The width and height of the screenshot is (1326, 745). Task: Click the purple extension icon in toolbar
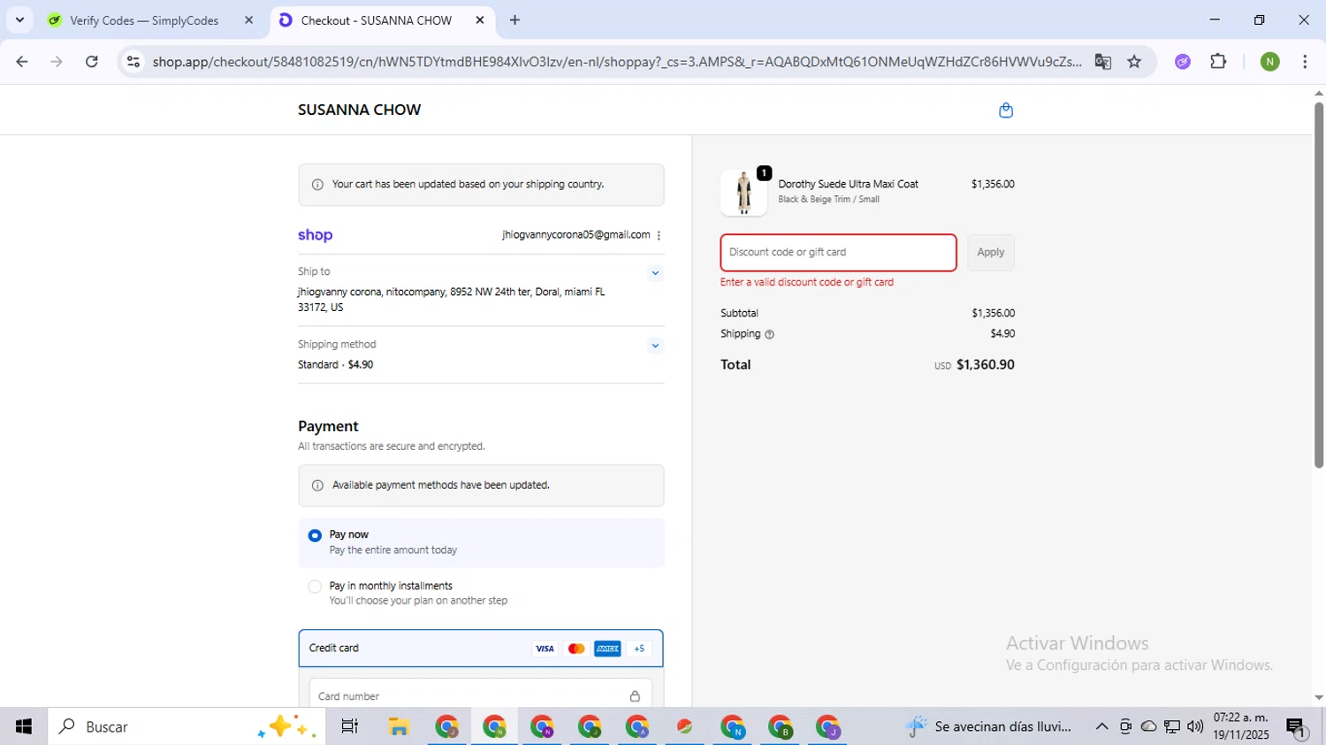[1183, 62]
